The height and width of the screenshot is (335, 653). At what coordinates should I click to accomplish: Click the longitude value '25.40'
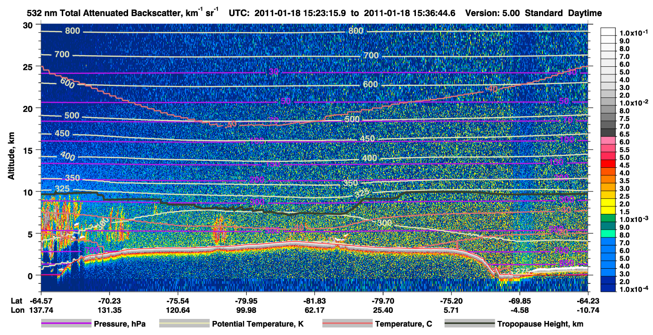point(383,309)
